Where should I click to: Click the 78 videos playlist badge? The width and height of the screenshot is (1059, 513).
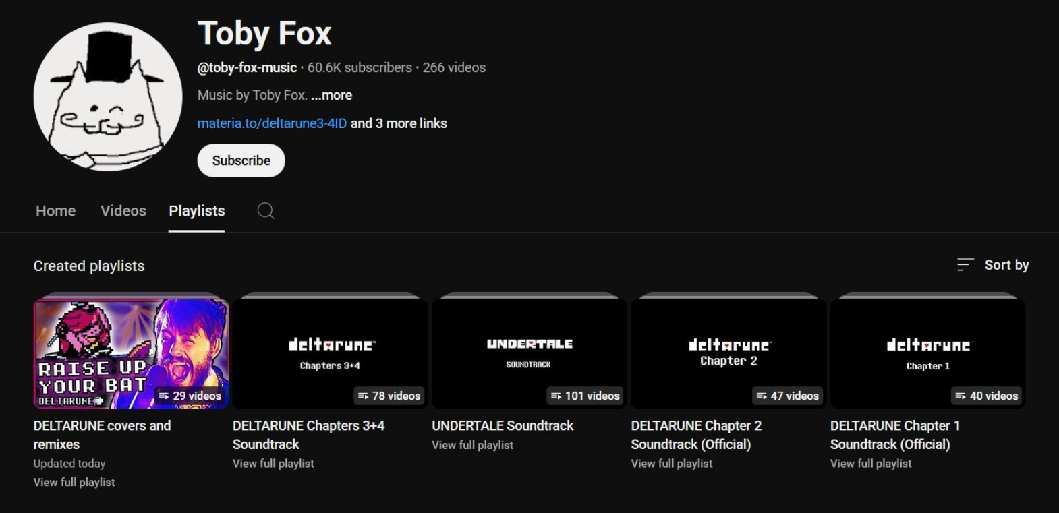click(389, 396)
